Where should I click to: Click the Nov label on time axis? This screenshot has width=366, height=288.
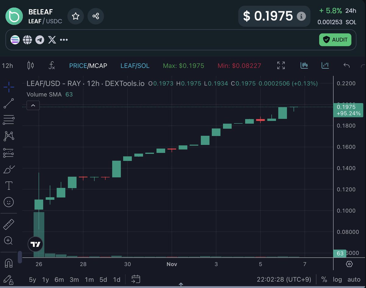pos(172,264)
